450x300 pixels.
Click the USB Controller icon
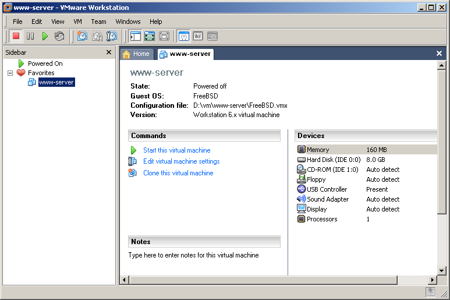pos(301,189)
